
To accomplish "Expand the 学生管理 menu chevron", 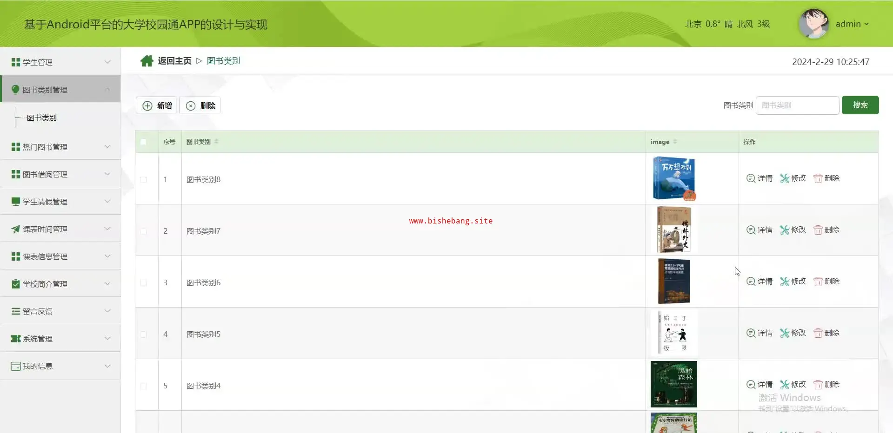I will pyautogui.click(x=107, y=62).
